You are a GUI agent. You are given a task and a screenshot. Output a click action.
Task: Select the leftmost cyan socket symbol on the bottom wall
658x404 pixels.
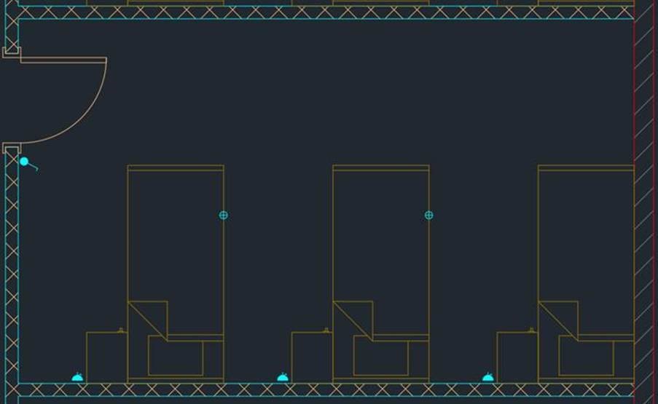click(x=78, y=377)
